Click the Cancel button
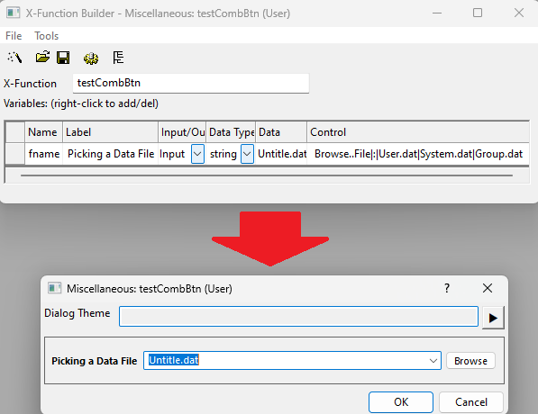The height and width of the screenshot is (414, 538). point(471,402)
